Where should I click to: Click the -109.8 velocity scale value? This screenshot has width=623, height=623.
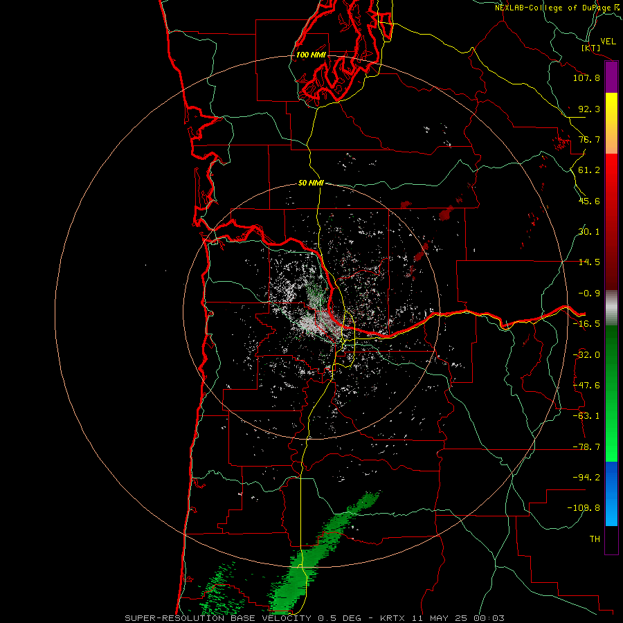coord(584,508)
